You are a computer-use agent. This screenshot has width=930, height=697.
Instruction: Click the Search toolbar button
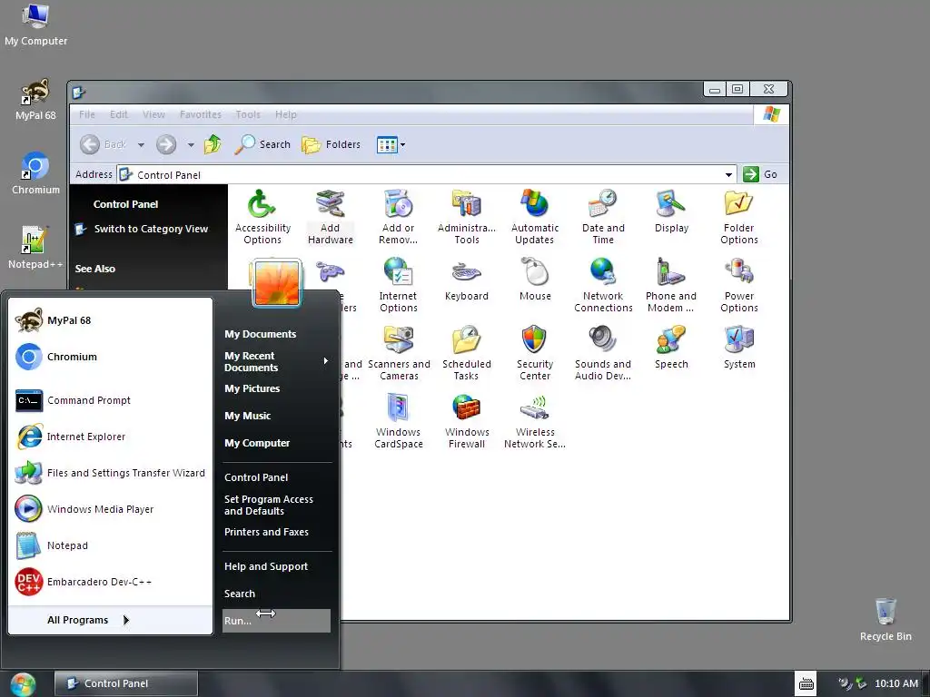point(262,144)
